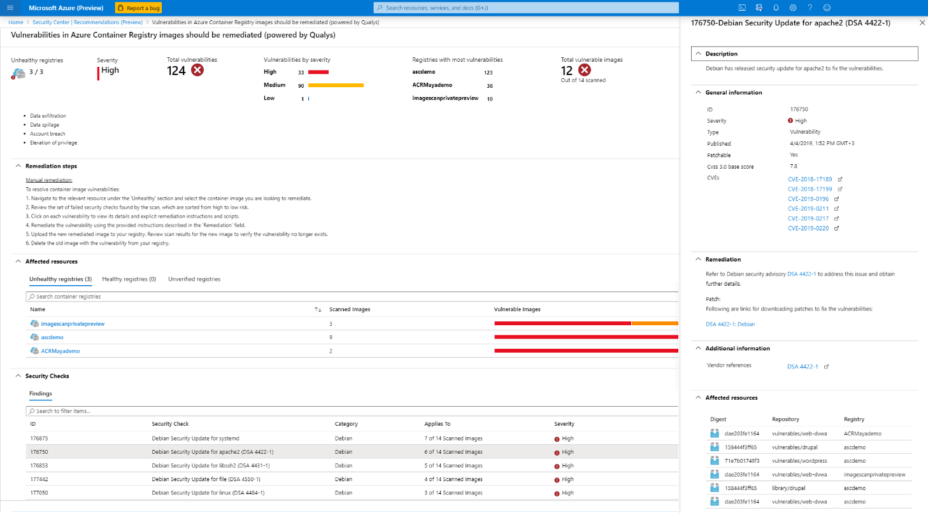
Task: Click the High severity red bar
Action: pos(318,73)
